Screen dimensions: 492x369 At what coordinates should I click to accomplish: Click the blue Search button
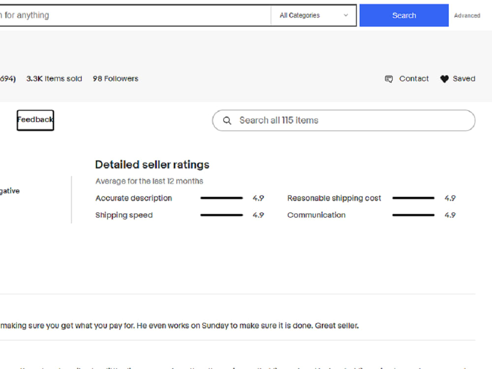[x=404, y=15]
